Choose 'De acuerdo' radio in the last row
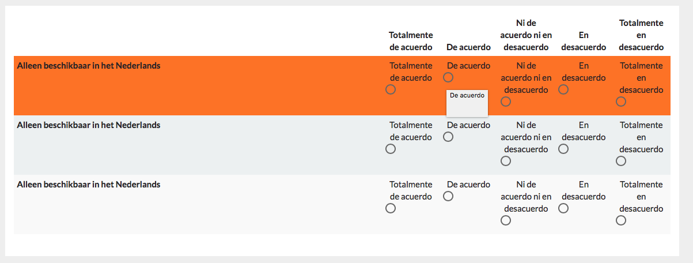Screen dimensions: 693x263 point(448,196)
